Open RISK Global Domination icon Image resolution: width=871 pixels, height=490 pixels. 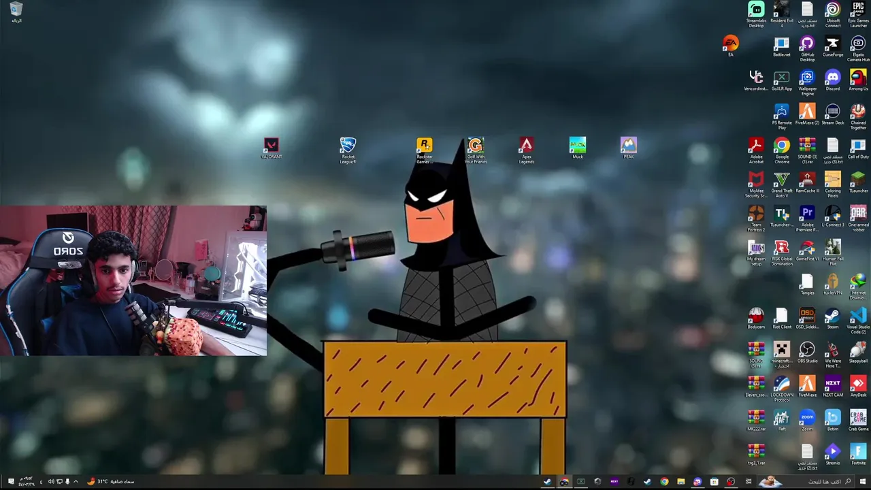(x=782, y=252)
